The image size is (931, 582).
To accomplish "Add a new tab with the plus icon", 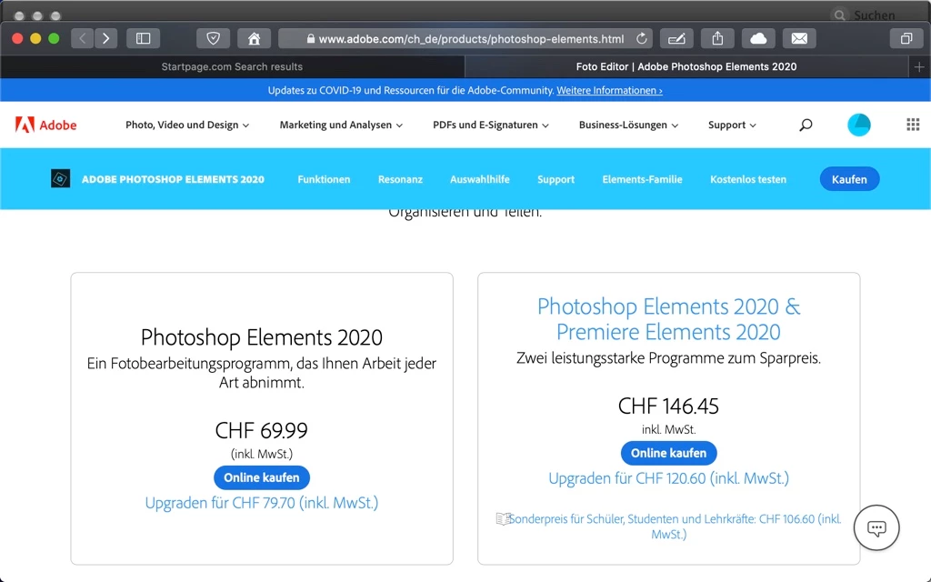I will pos(919,67).
